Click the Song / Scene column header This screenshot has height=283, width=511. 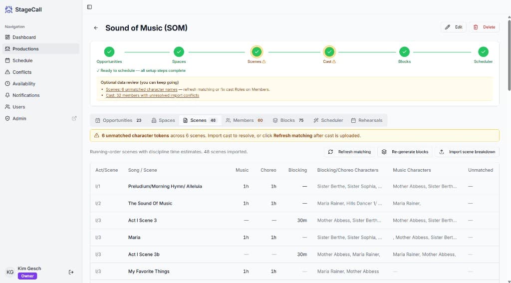[x=142, y=170]
